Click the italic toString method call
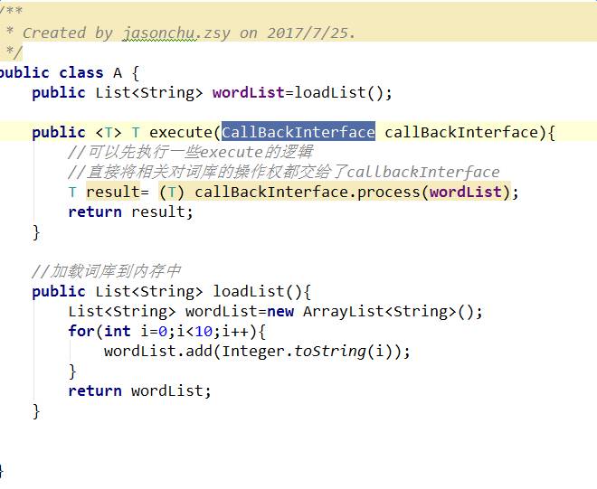This screenshot has height=489, width=597. pos(330,351)
